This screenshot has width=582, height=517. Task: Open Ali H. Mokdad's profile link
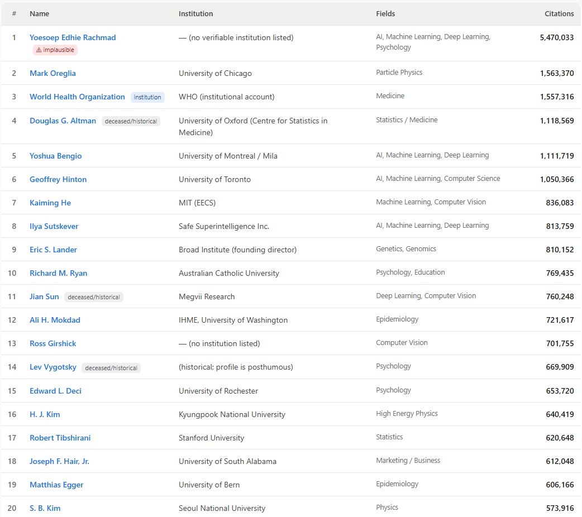pos(55,320)
